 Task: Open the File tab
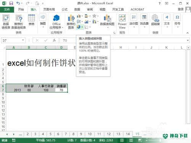pyautogui.click(x=7, y=10)
